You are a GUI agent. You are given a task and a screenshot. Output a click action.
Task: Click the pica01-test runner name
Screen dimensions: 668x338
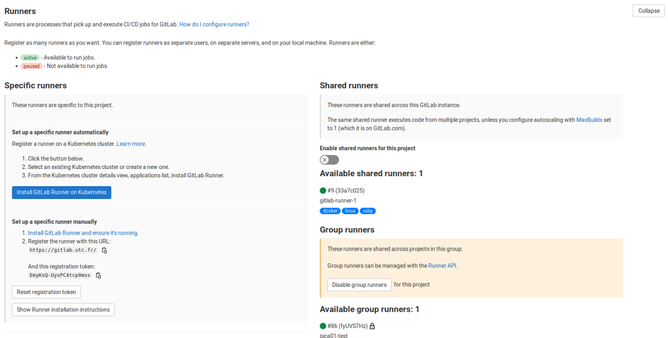pos(334,336)
